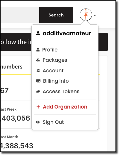Click the Profile person icon
Screen dimensions: 119x155
pos(38,50)
